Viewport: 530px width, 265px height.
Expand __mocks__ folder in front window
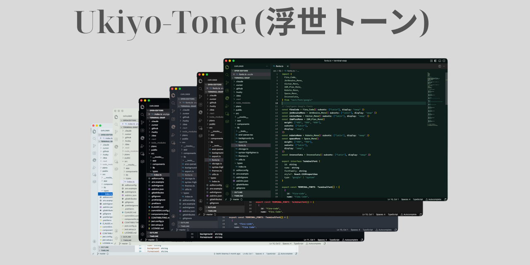click(251, 117)
